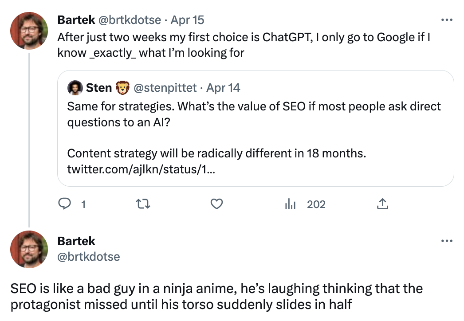Click @brtkdotse handle under second name
This screenshot has width=464, height=321.
pyautogui.click(x=89, y=257)
